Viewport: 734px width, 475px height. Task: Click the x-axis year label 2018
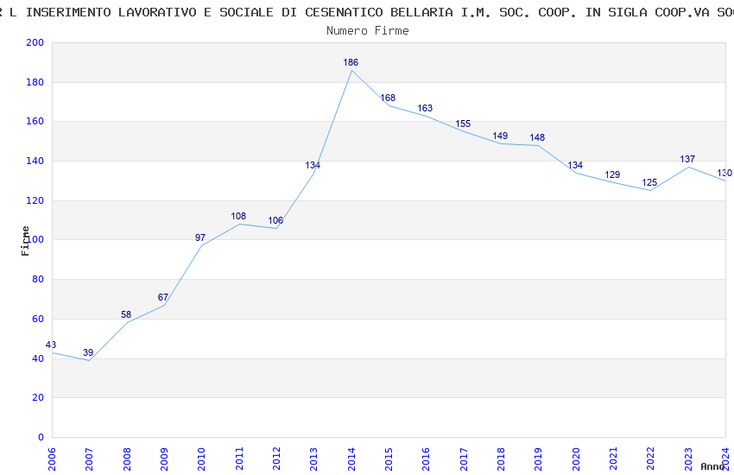(x=502, y=459)
